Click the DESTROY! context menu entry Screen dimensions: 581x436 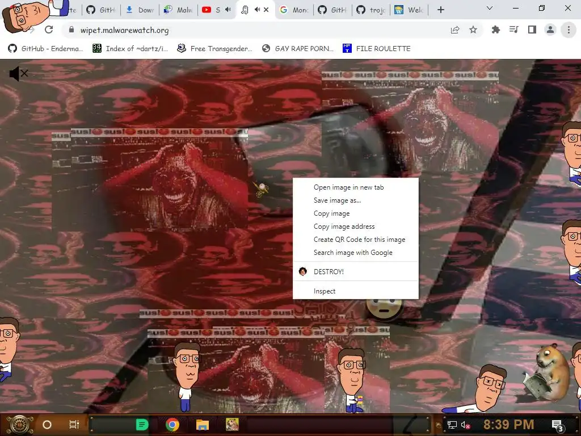tap(356, 271)
